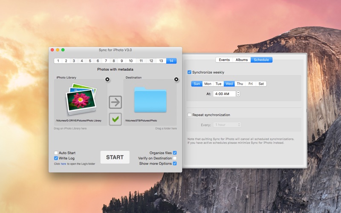Select profile tab 10

point(131,61)
